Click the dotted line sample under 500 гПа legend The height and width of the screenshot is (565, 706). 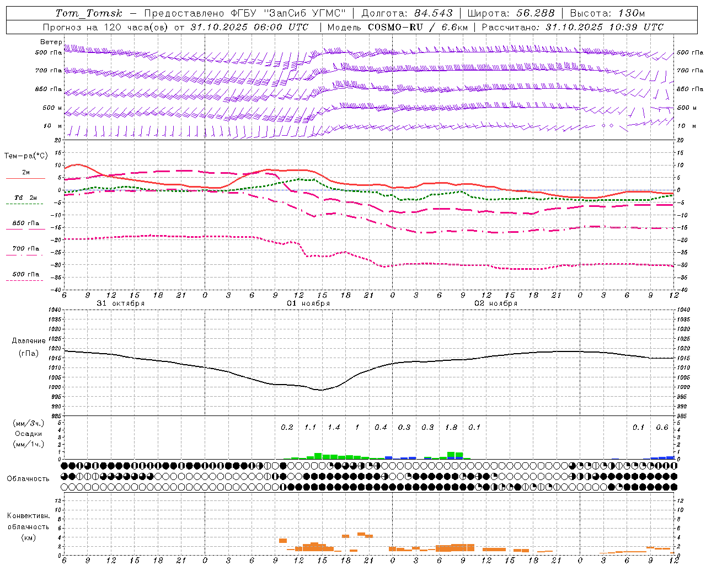tap(24, 281)
